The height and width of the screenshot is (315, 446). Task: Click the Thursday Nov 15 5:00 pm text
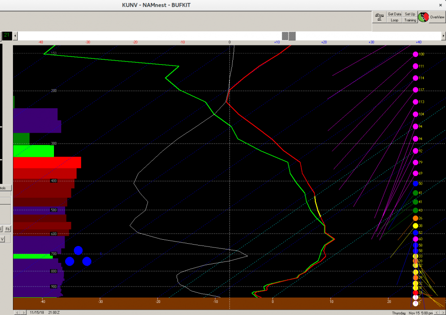coord(413,313)
